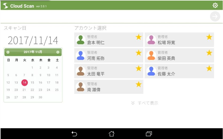Toggle favorite star for 倉本 明仁
Screen dimensions: 223x139
coord(138,37)
